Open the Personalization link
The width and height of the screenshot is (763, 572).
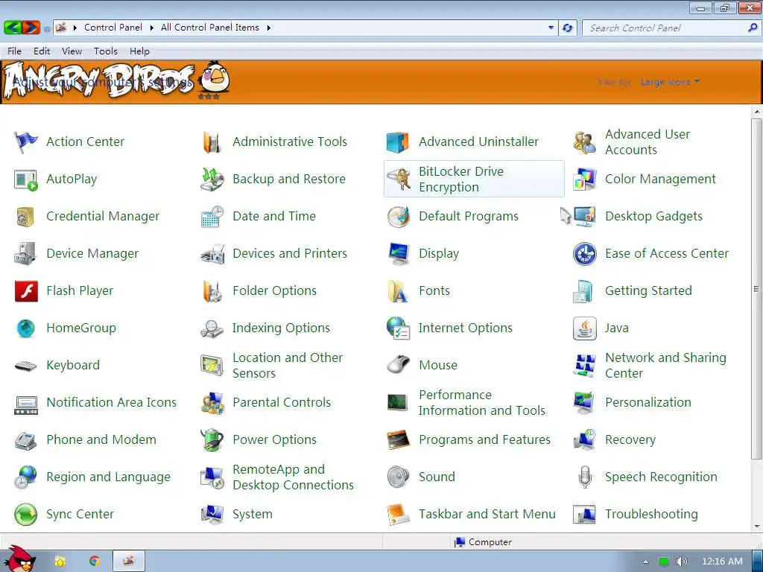648,403
